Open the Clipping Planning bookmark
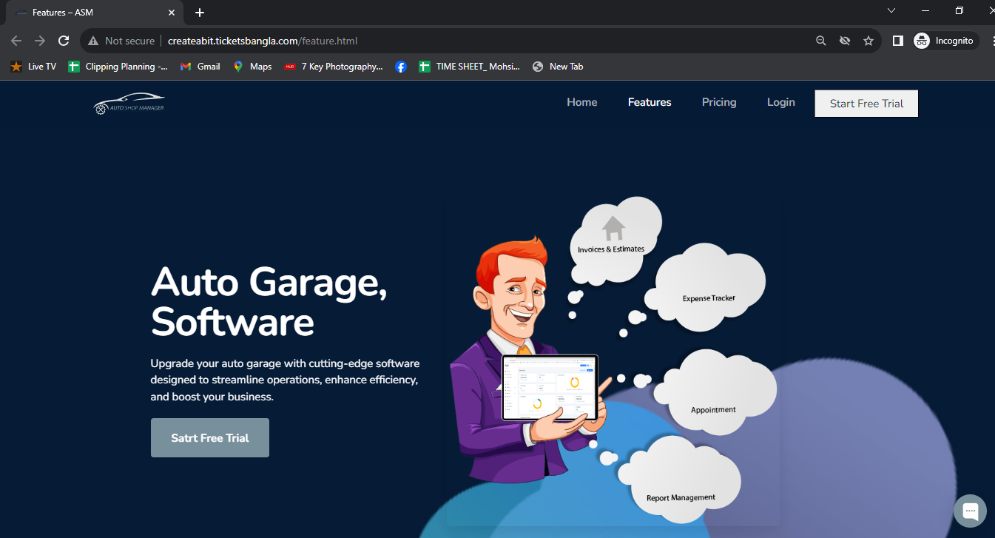Image resolution: width=995 pixels, height=538 pixels. 118,67
